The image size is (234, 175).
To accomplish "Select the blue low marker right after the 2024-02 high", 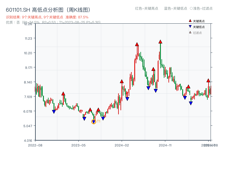I will click(x=127, y=99).
